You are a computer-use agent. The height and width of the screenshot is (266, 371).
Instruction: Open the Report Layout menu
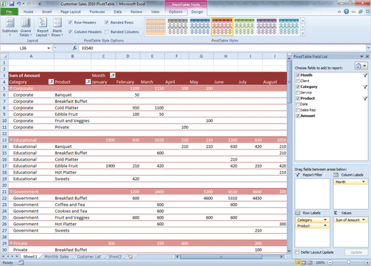[43, 27]
